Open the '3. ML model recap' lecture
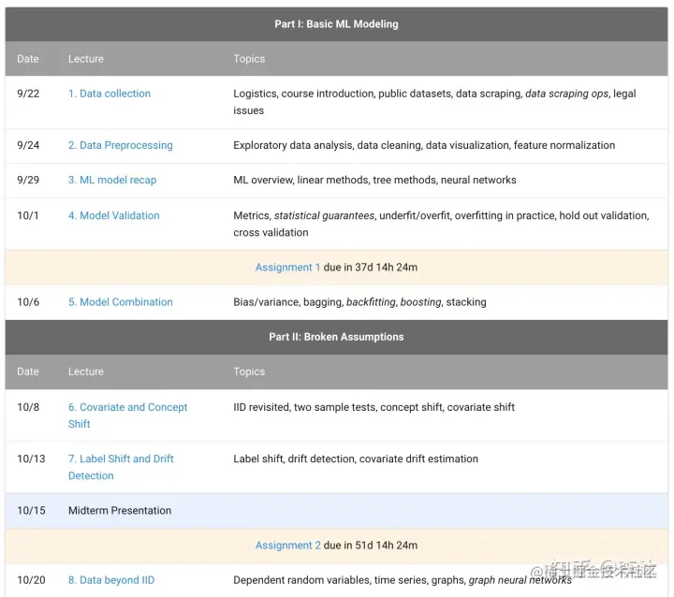 coord(112,180)
